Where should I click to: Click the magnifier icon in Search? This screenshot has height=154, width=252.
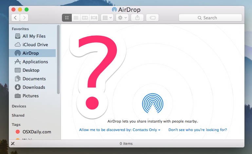[200, 18]
